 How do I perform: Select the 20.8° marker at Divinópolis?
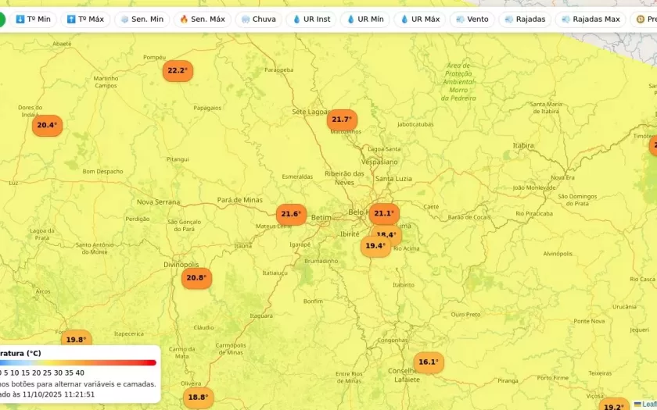coord(196,278)
